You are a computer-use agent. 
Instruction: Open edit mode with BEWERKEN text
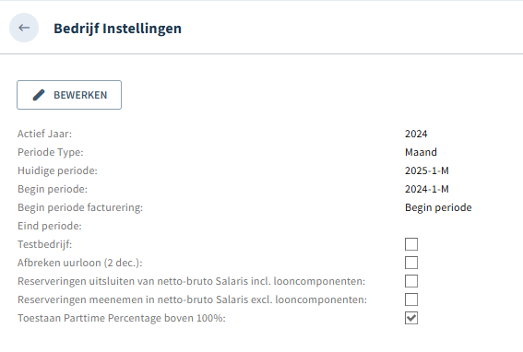[80, 95]
